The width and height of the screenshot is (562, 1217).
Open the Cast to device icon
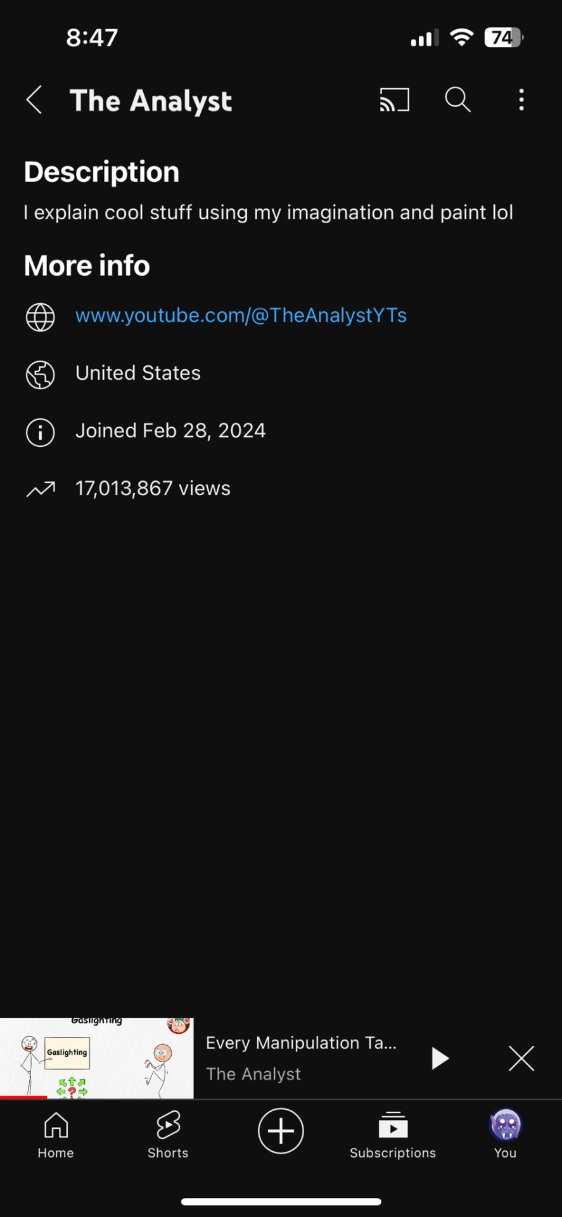pyautogui.click(x=394, y=100)
